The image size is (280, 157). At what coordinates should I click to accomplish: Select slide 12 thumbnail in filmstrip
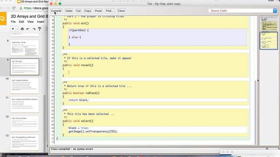click(24, 123)
